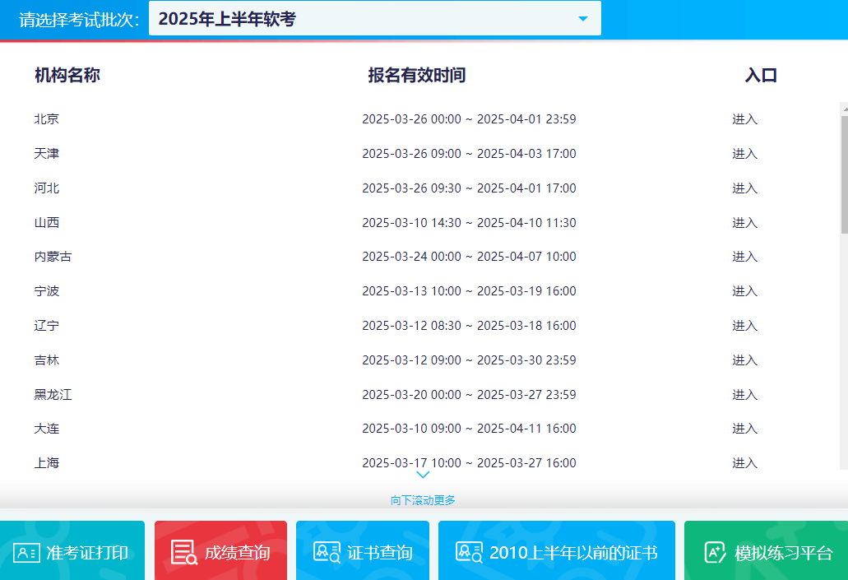Click the certificate icon on 2010上半年以前的证书
848x580 pixels.
click(470, 552)
